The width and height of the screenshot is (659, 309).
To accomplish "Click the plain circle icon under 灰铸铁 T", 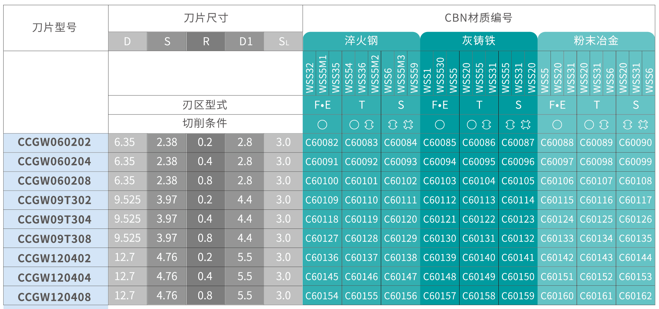I will 472,124.
